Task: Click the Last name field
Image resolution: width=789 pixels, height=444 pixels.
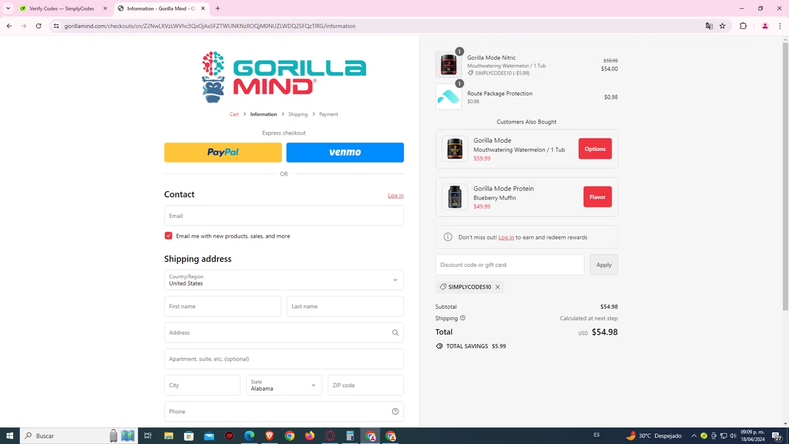Action: (345, 306)
